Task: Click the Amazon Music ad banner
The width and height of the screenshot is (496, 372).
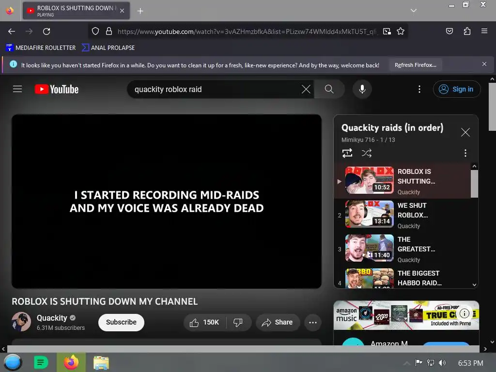Action: pyautogui.click(x=406, y=315)
